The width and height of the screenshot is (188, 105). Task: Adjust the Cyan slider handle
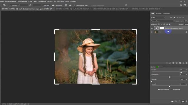(181, 72)
